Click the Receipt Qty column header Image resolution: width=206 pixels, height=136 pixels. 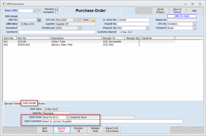coord(133,38)
